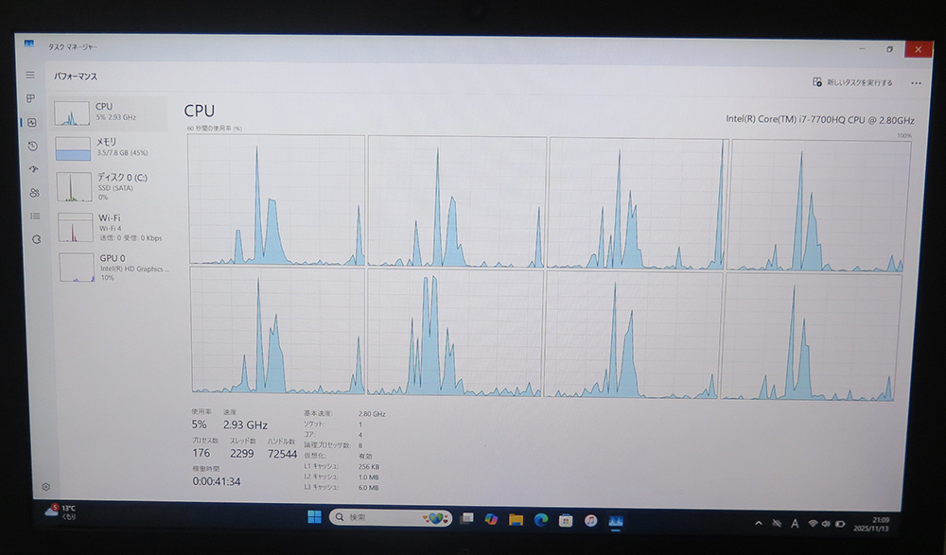
Task: Open the Services page icon
Action: [x=36, y=239]
